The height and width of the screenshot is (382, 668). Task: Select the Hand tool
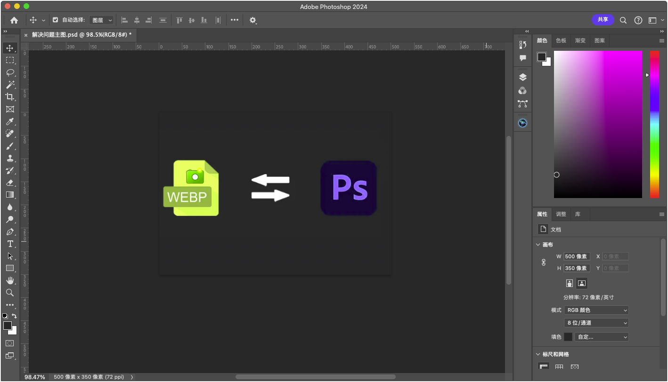click(10, 280)
